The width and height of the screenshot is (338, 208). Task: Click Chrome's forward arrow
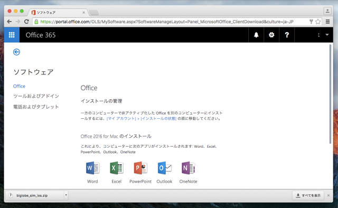tap(18, 22)
